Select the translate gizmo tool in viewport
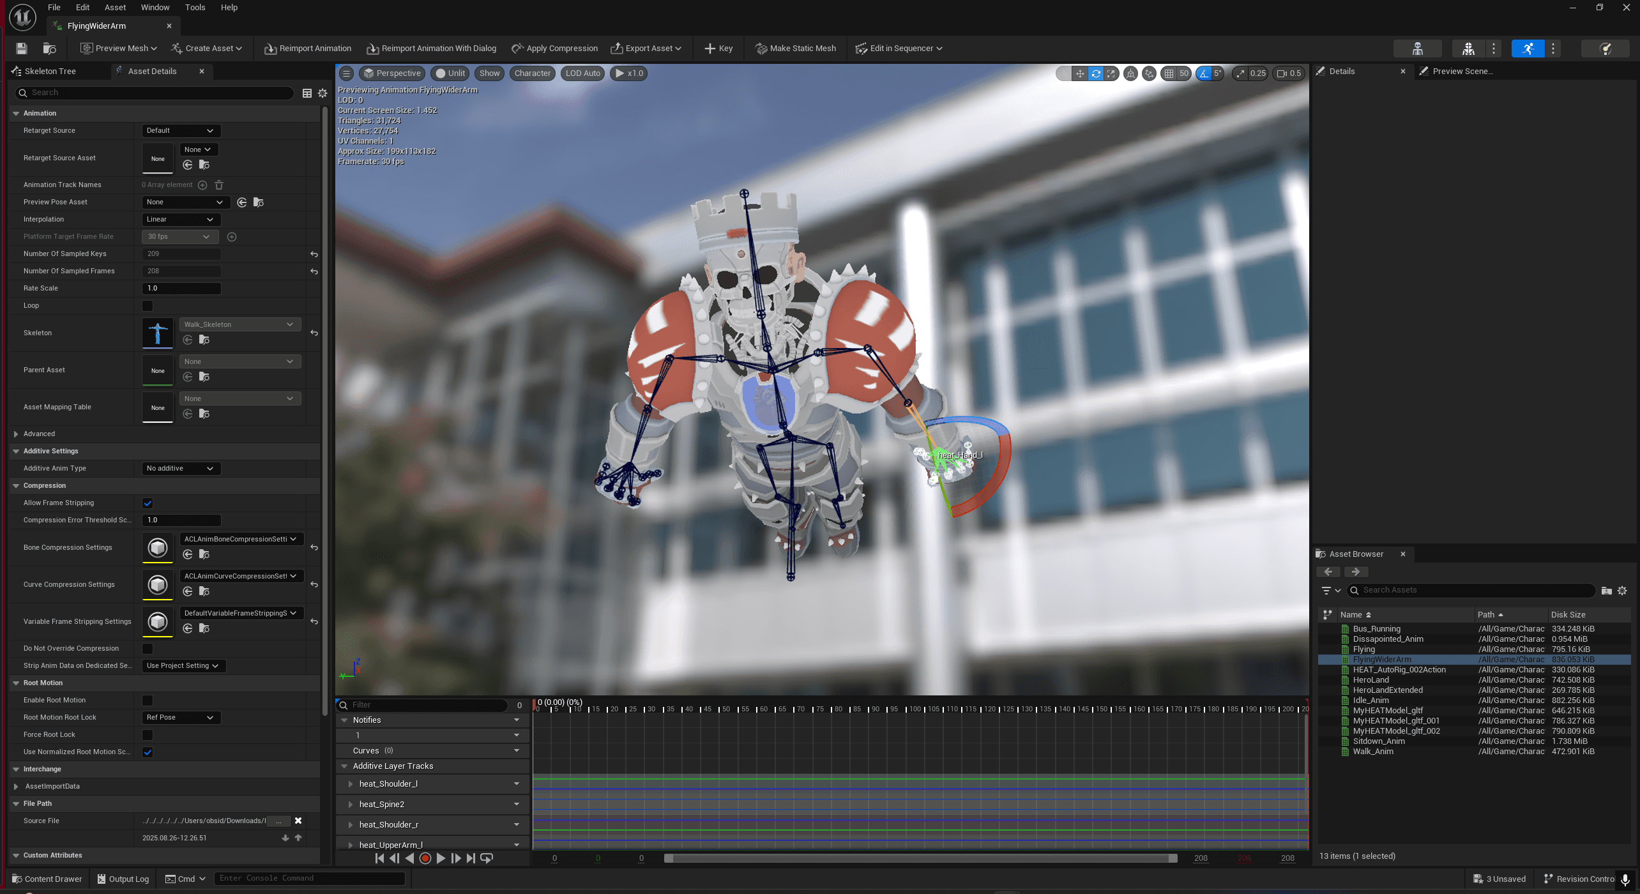The image size is (1640, 894). pyautogui.click(x=1080, y=73)
